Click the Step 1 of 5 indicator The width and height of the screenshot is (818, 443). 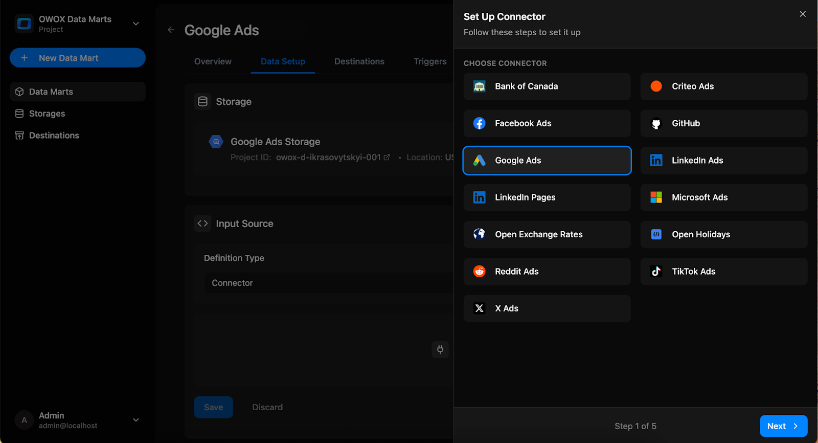(x=635, y=426)
